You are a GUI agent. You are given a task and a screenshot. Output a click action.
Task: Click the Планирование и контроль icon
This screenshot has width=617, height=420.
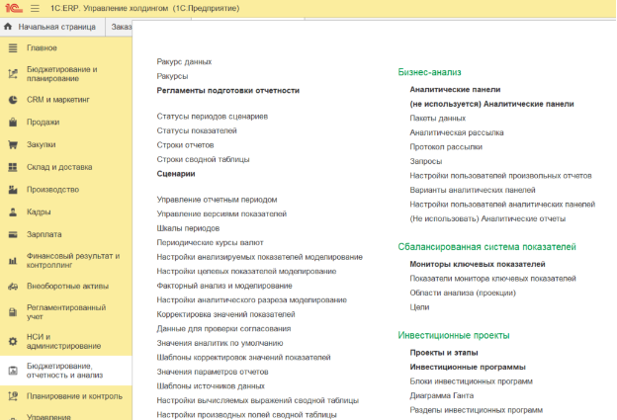[x=13, y=396]
